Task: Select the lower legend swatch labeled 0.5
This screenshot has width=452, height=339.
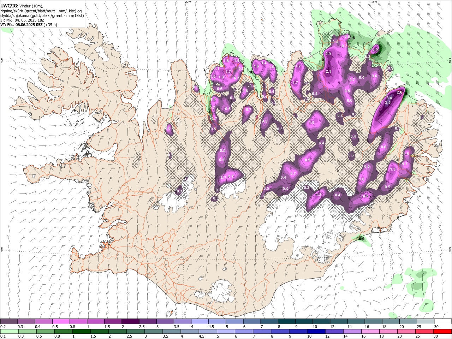Action: click(45, 332)
